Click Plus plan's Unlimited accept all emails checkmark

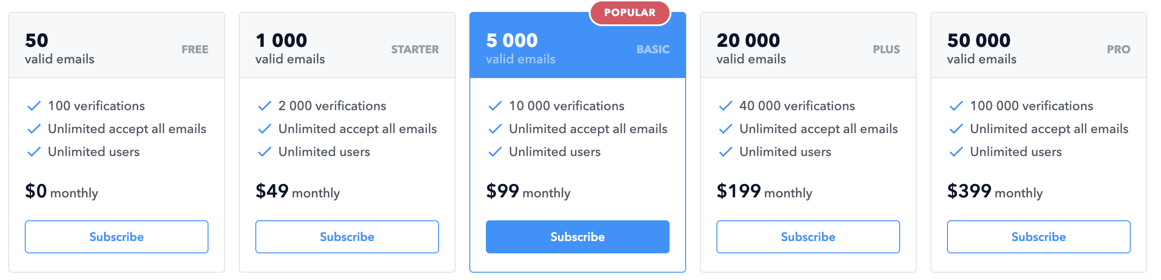[726, 129]
